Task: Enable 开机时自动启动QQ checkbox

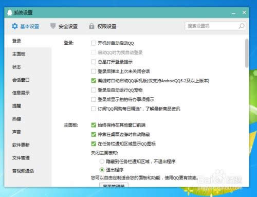Action: (x=94, y=43)
